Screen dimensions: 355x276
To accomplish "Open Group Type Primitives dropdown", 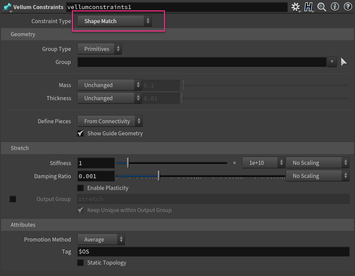I will pos(99,49).
